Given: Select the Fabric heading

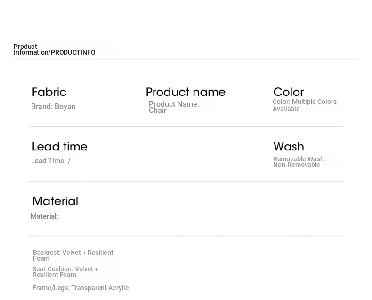Looking at the screenshot, I should [x=49, y=92].
